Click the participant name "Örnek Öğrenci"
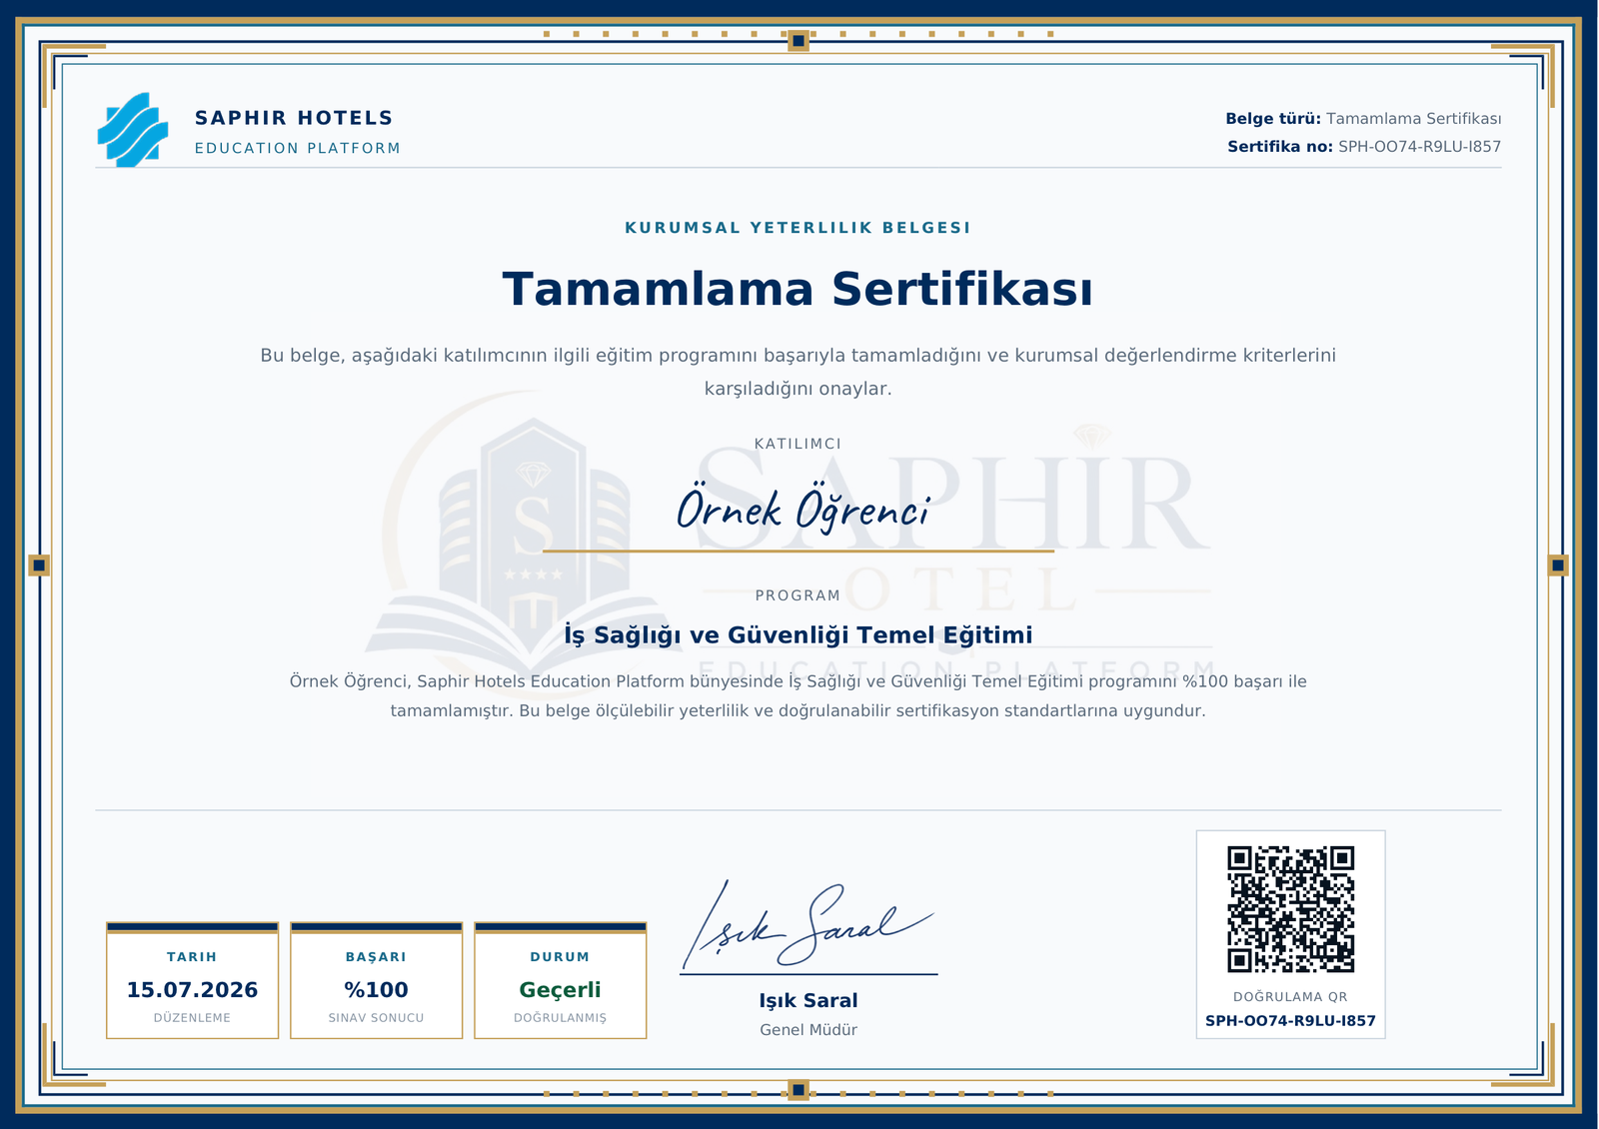 (x=803, y=509)
